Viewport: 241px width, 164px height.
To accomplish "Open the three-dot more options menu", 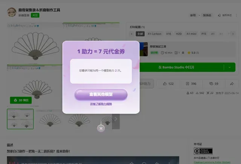I will point(236,15).
